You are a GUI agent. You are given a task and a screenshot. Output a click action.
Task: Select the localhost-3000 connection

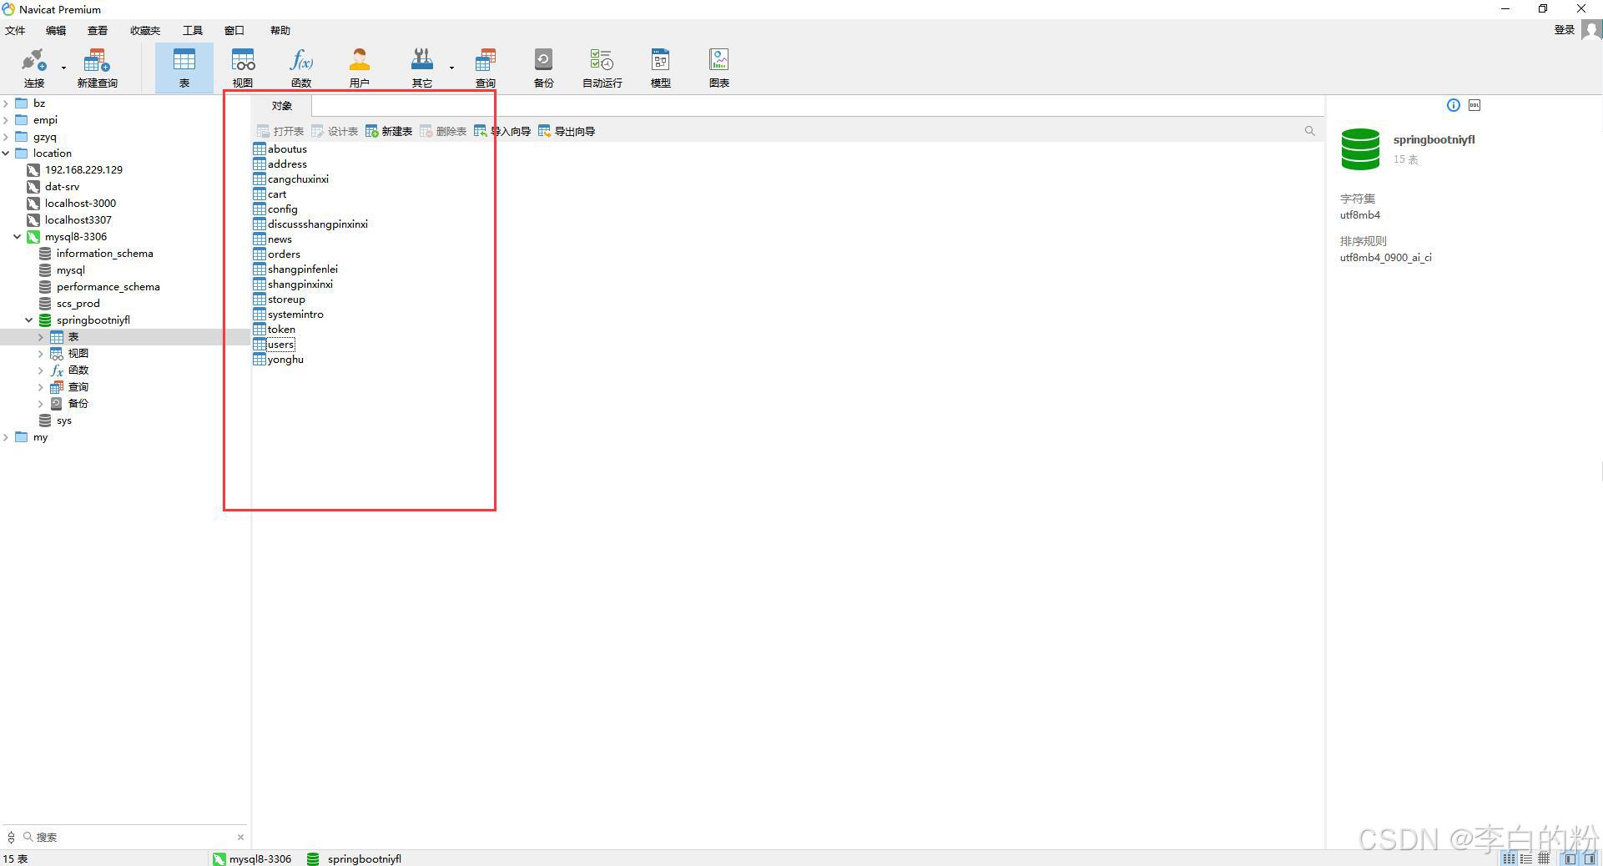point(80,204)
